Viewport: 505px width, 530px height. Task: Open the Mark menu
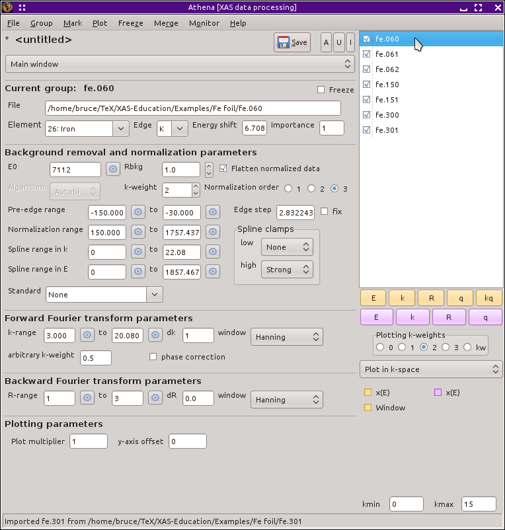tap(73, 23)
